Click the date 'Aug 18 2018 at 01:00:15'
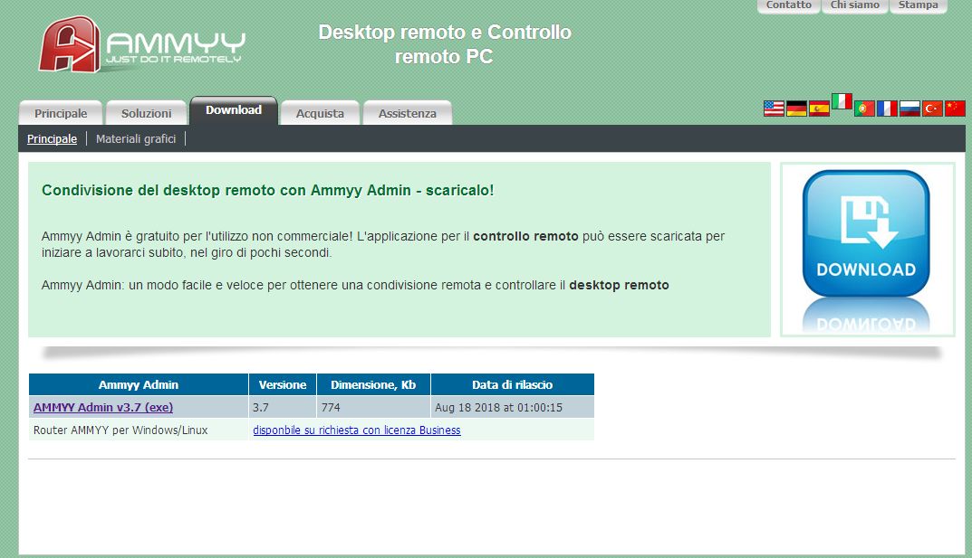 (498, 407)
